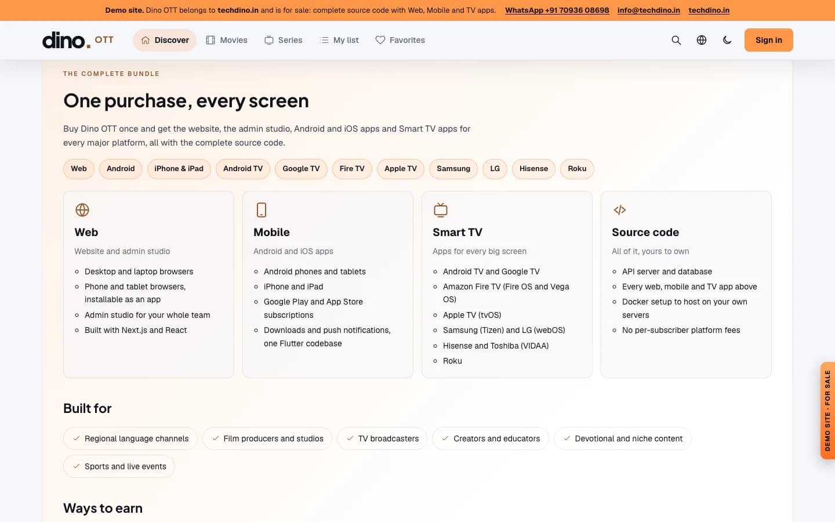The image size is (835, 522).
Task: Toggle dark mode with the moon icon
Action: coord(727,40)
